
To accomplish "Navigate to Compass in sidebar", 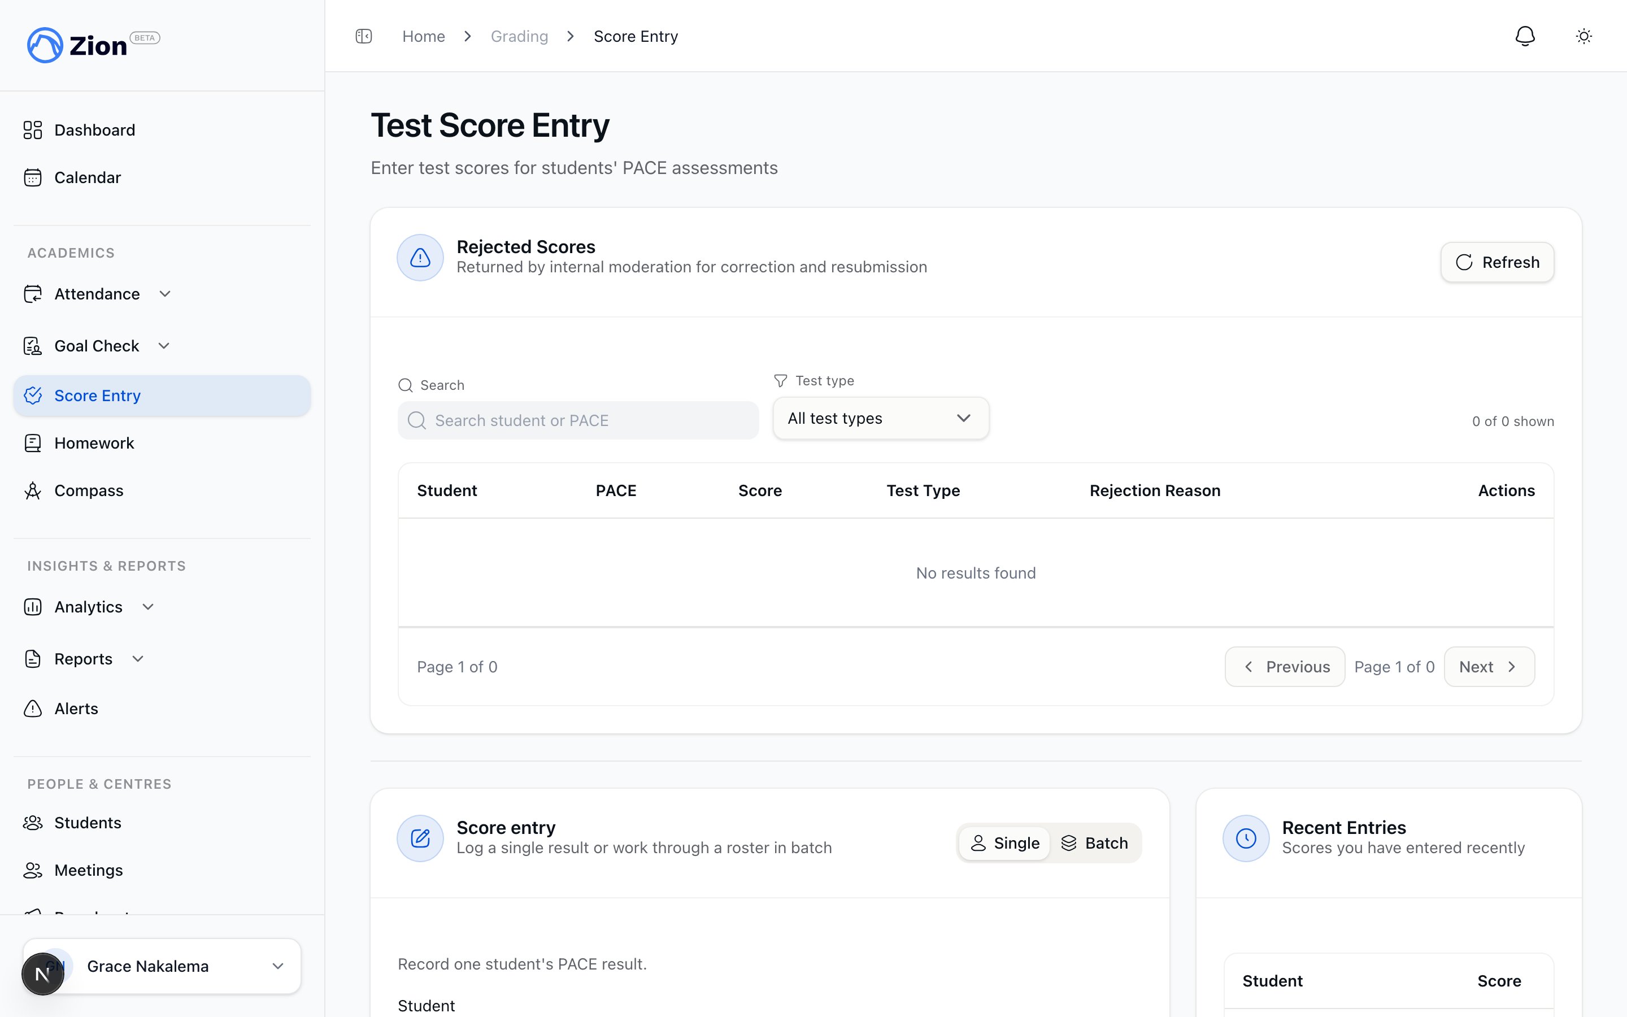I will click(162, 491).
